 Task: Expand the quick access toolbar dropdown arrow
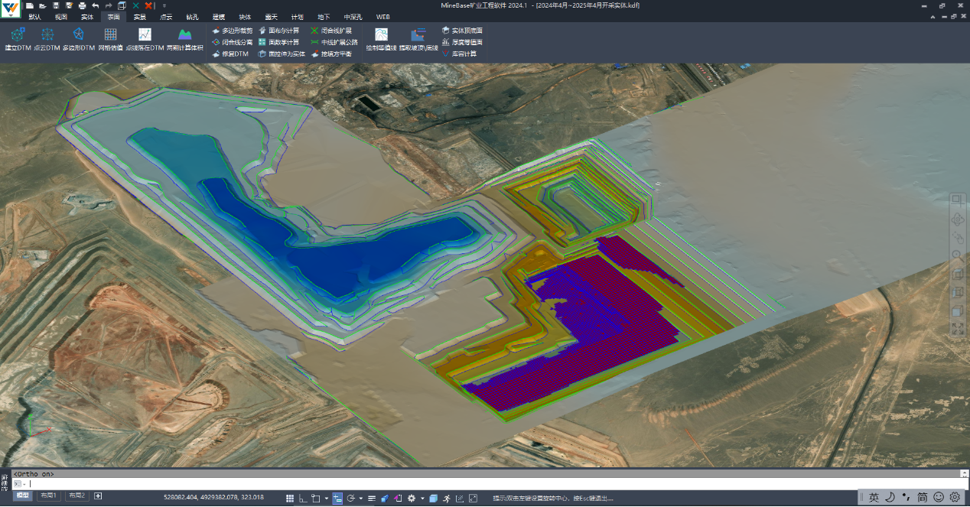pos(164,5)
